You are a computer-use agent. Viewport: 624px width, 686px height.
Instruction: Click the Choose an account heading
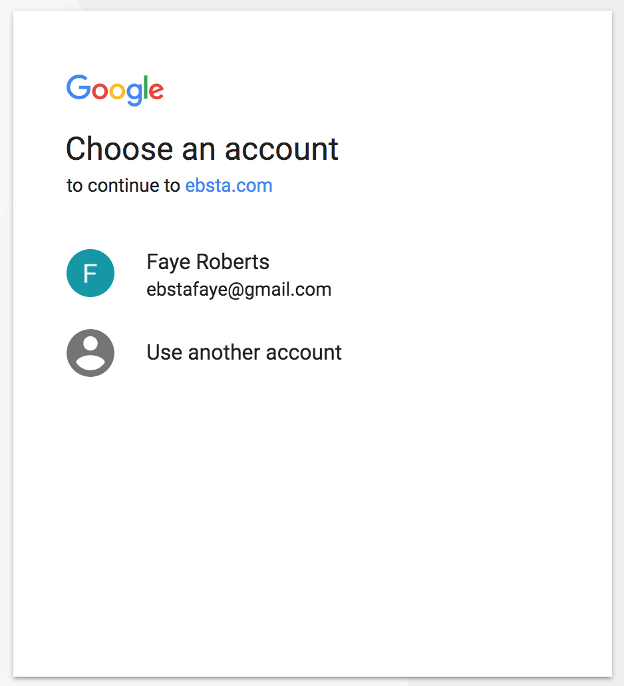202,149
